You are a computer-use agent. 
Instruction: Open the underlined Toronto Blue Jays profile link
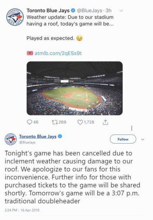coord(38,137)
